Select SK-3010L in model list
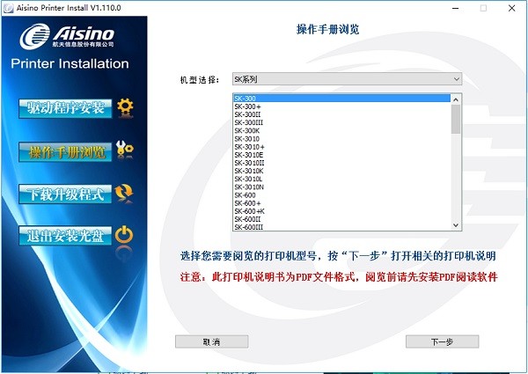This screenshot has width=528, height=374. coord(341,180)
